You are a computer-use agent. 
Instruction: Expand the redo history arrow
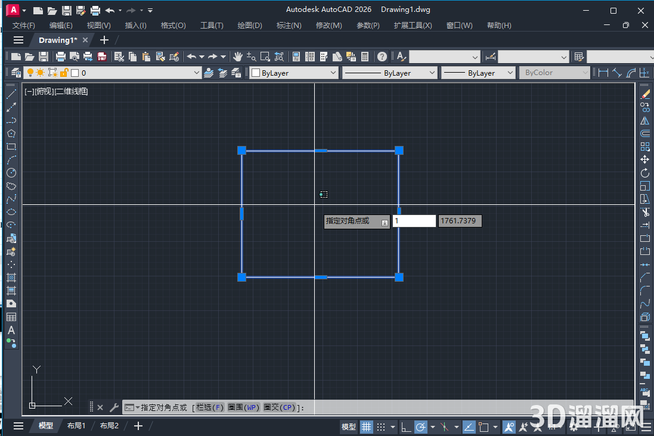coord(223,57)
